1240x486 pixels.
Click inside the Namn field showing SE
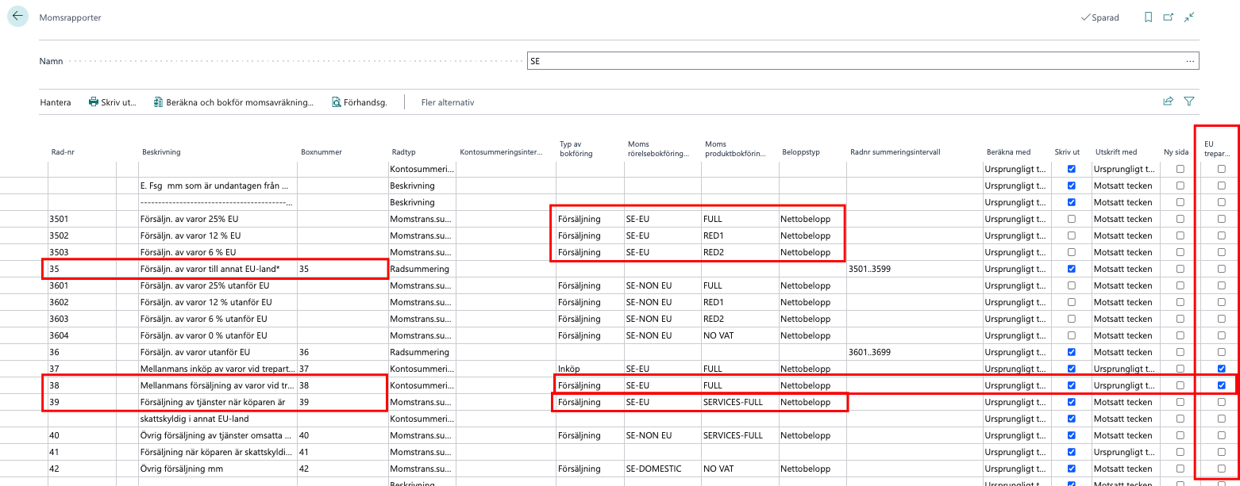[x=714, y=60]
